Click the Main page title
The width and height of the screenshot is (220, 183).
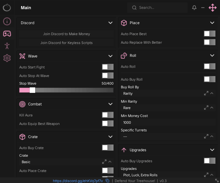[26, 8]
